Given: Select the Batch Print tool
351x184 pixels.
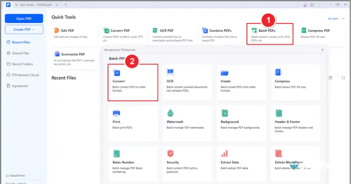Looking at the screenshot, I should coord(133,123).
